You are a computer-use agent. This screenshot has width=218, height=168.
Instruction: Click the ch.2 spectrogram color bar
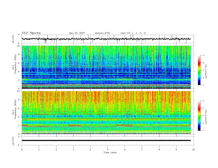click(199, 116)
